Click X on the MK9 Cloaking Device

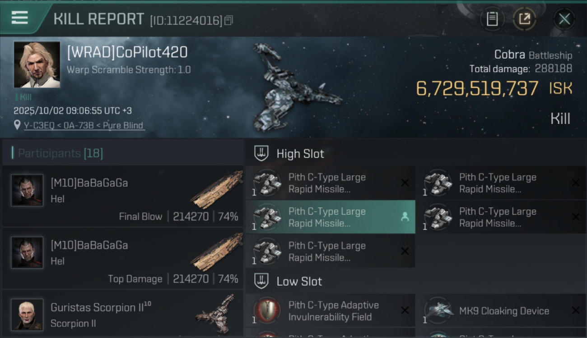pyautogui.click(x=575, y=311)
